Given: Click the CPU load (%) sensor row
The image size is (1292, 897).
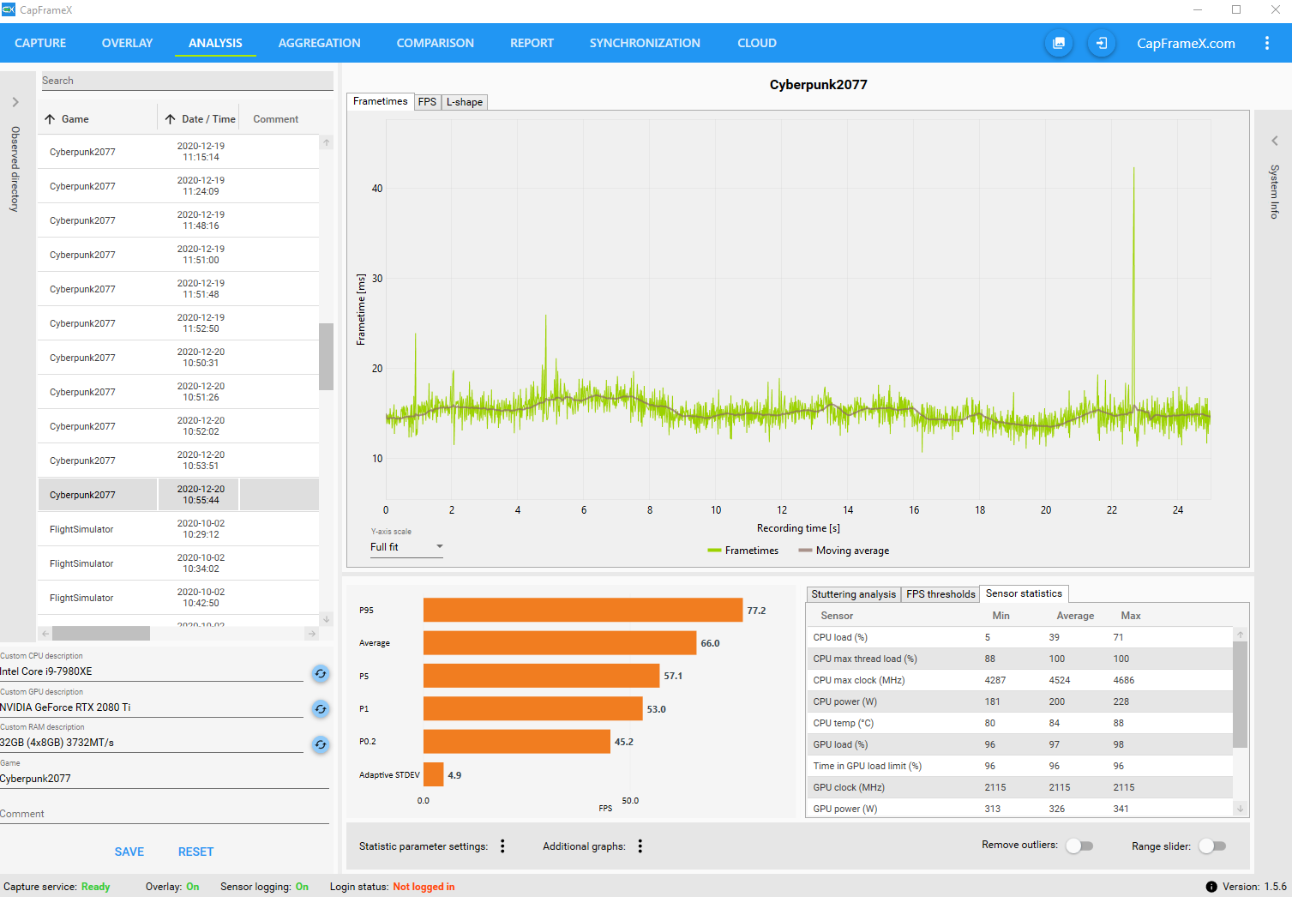Looking at the screenshot, I should coord(1019,637).
